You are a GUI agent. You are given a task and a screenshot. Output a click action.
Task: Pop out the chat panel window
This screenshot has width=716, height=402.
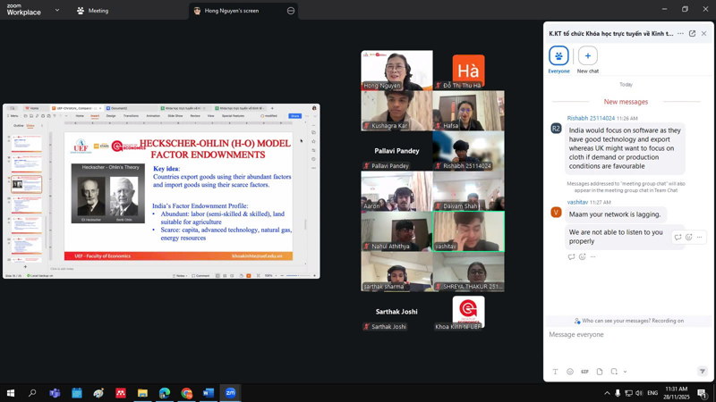pos(692,33)
